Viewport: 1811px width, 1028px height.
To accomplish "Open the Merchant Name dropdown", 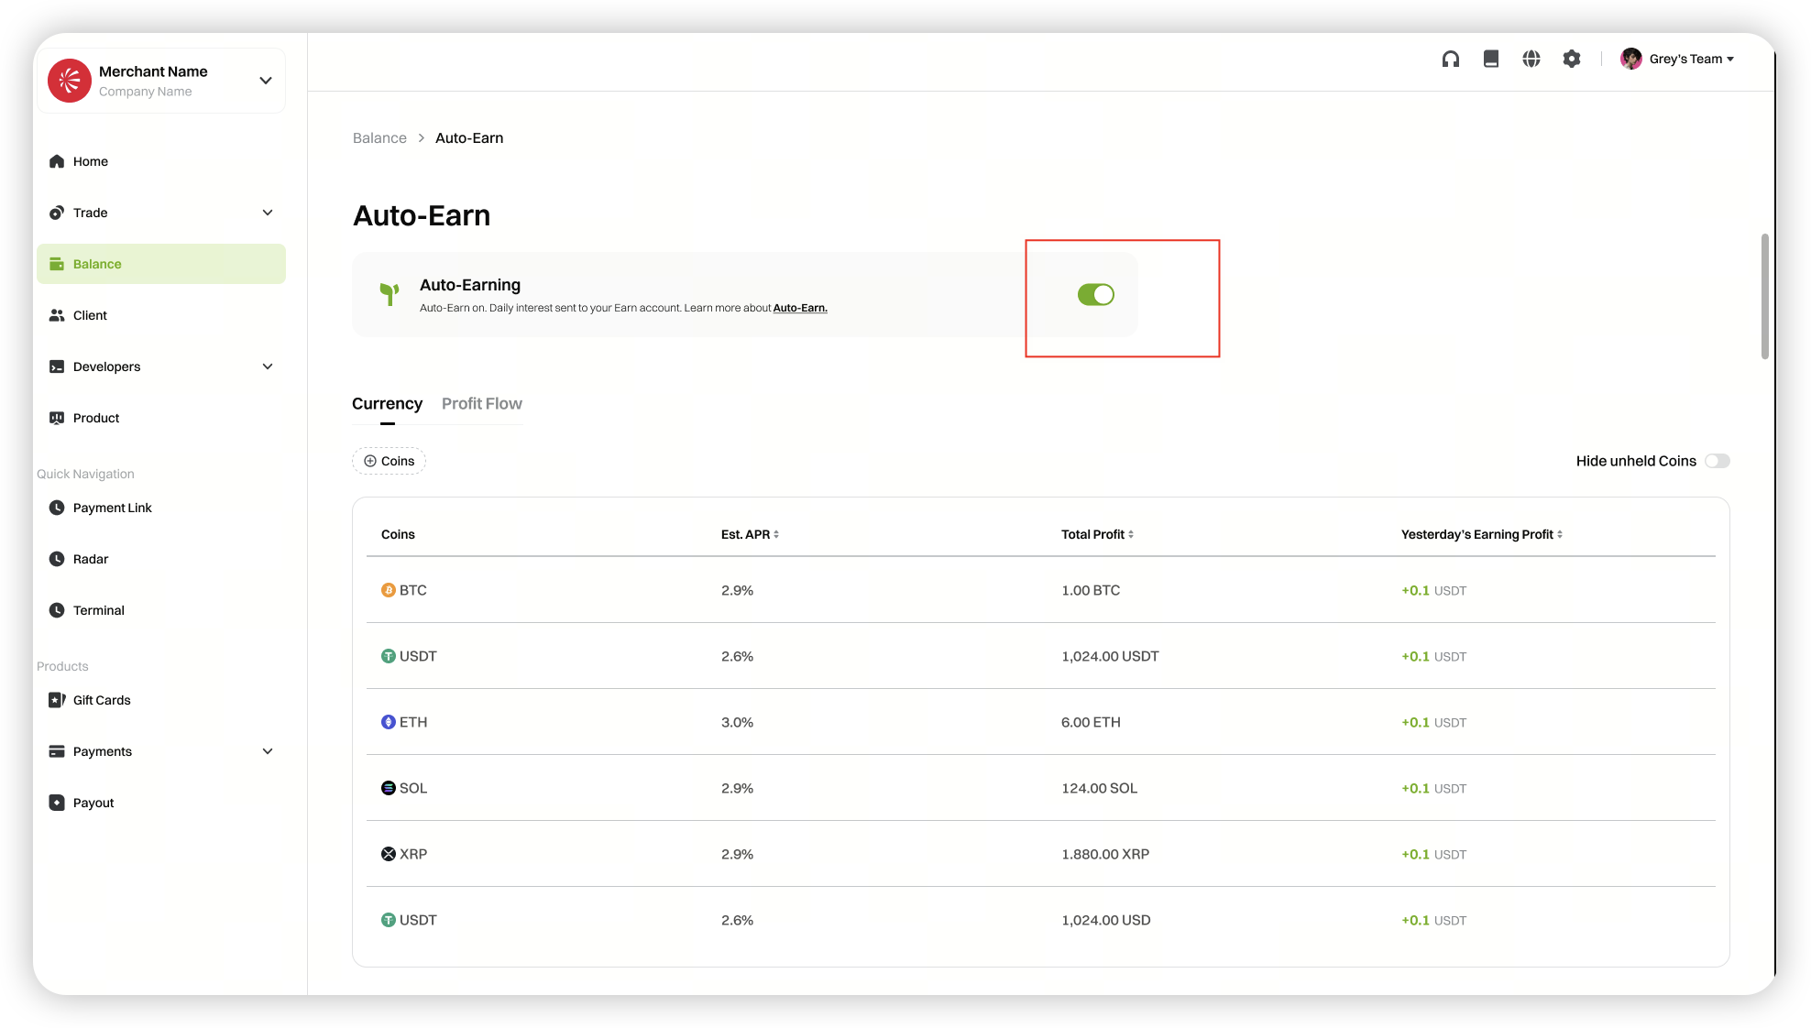I will pos(266,81).
